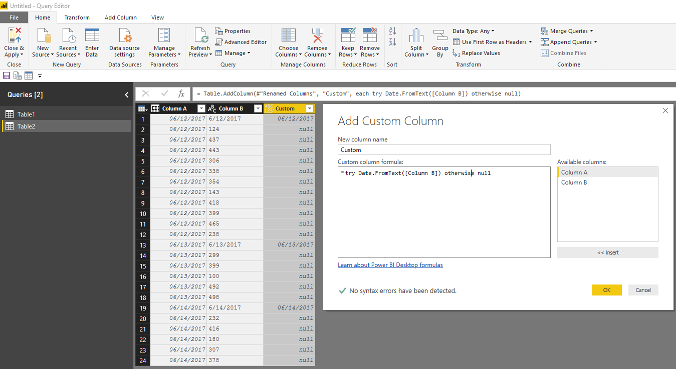Screen dimensions: 676x369
Task: Select Column B in Available columns
Action: [x=608, y=182]
